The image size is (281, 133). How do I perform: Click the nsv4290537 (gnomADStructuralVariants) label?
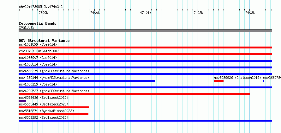[x=54, y=91]
